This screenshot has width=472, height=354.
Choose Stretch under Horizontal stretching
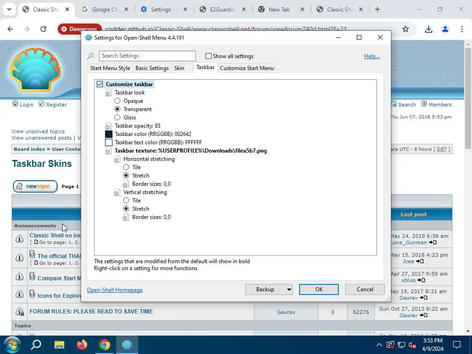(x=126, y=176)
